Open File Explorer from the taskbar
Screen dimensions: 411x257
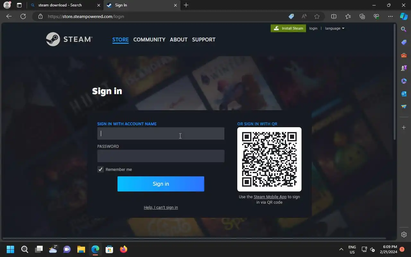(x=81, y=249)
